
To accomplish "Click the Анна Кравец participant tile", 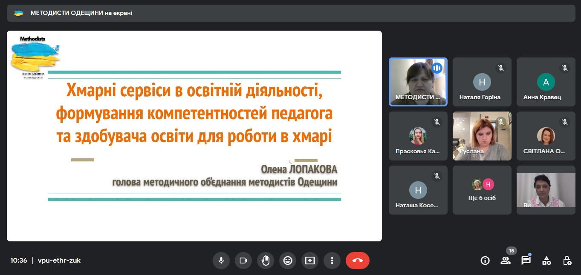I will [x=546, y=82].
